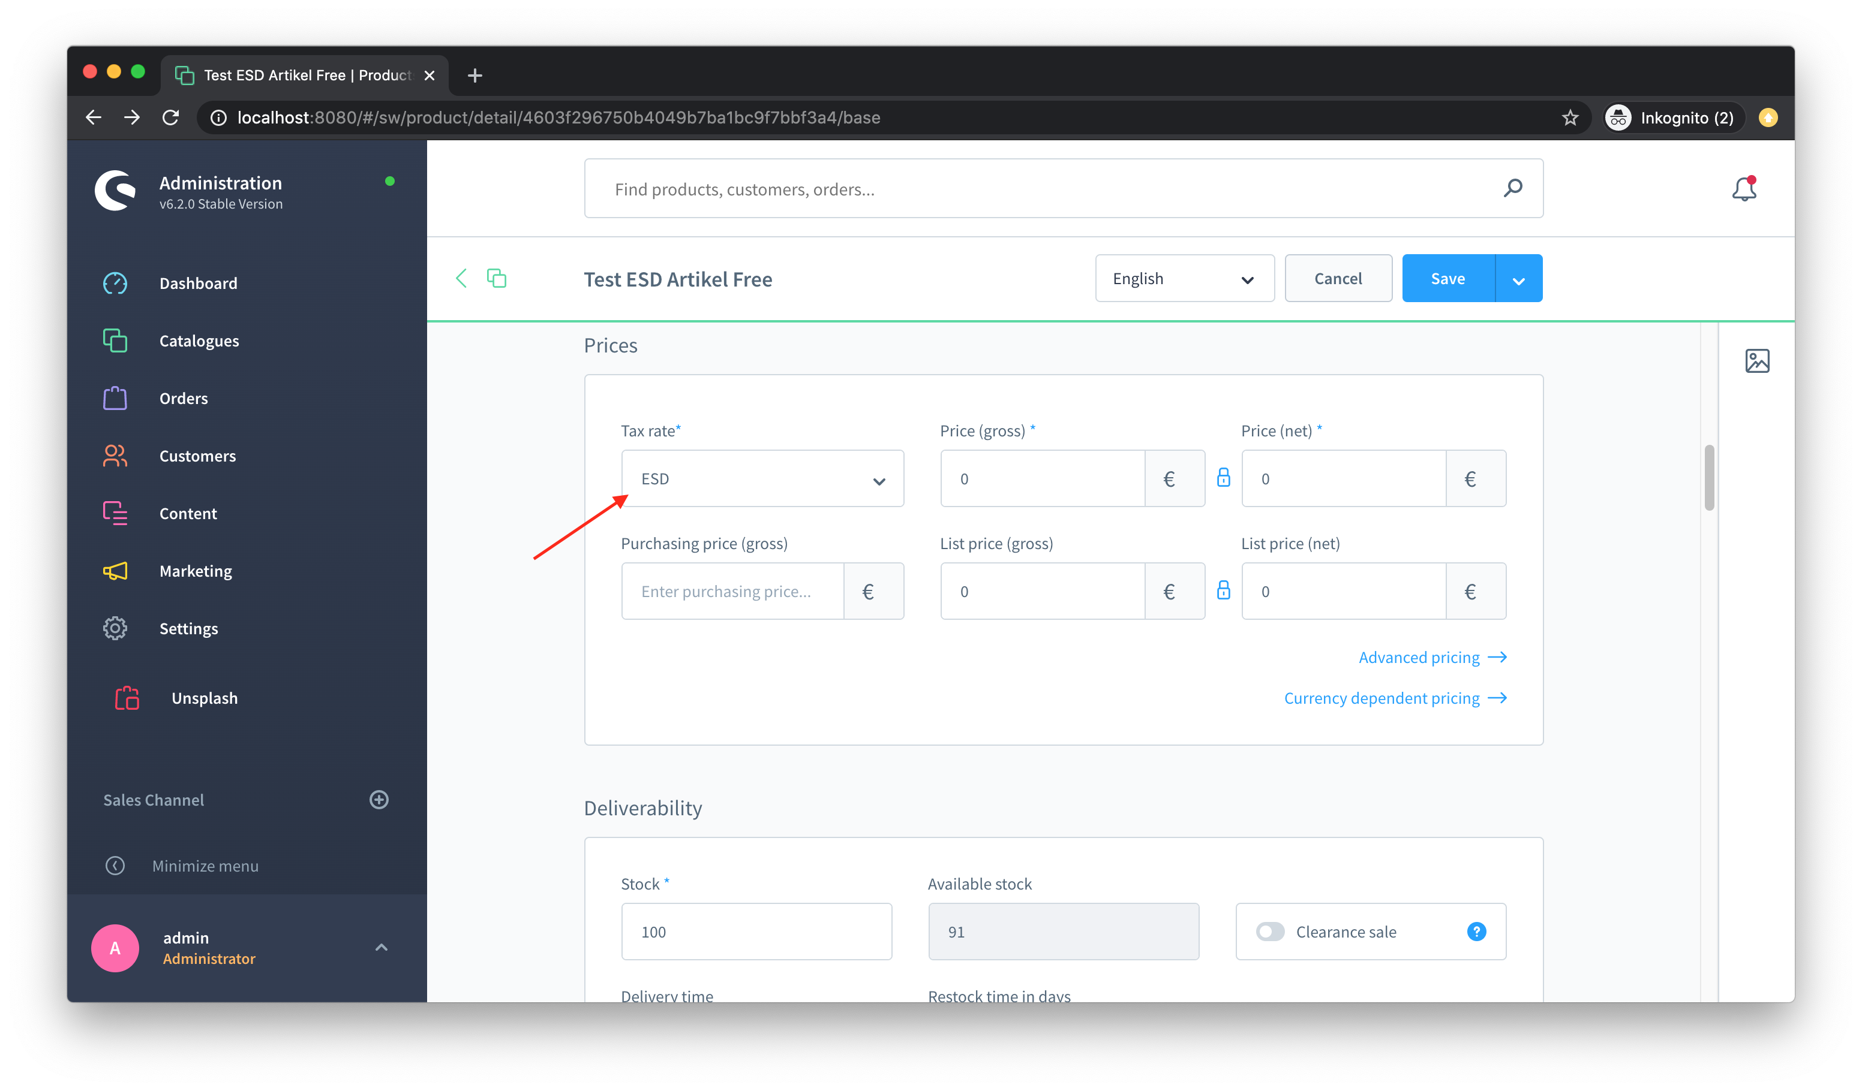Click the Cancel button

tap(1337, 278)
